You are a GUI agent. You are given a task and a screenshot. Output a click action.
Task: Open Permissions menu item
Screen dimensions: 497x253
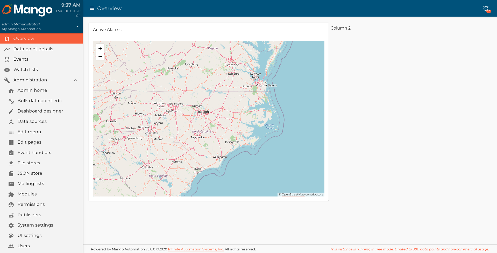click(41, 204)
